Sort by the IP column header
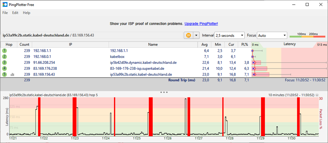This screenshot has width=328, height=143. point(71,45)
